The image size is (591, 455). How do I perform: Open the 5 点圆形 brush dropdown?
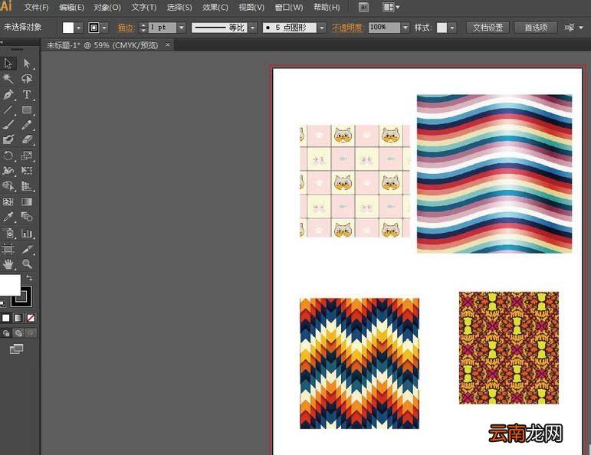click(x=321, y=28)
